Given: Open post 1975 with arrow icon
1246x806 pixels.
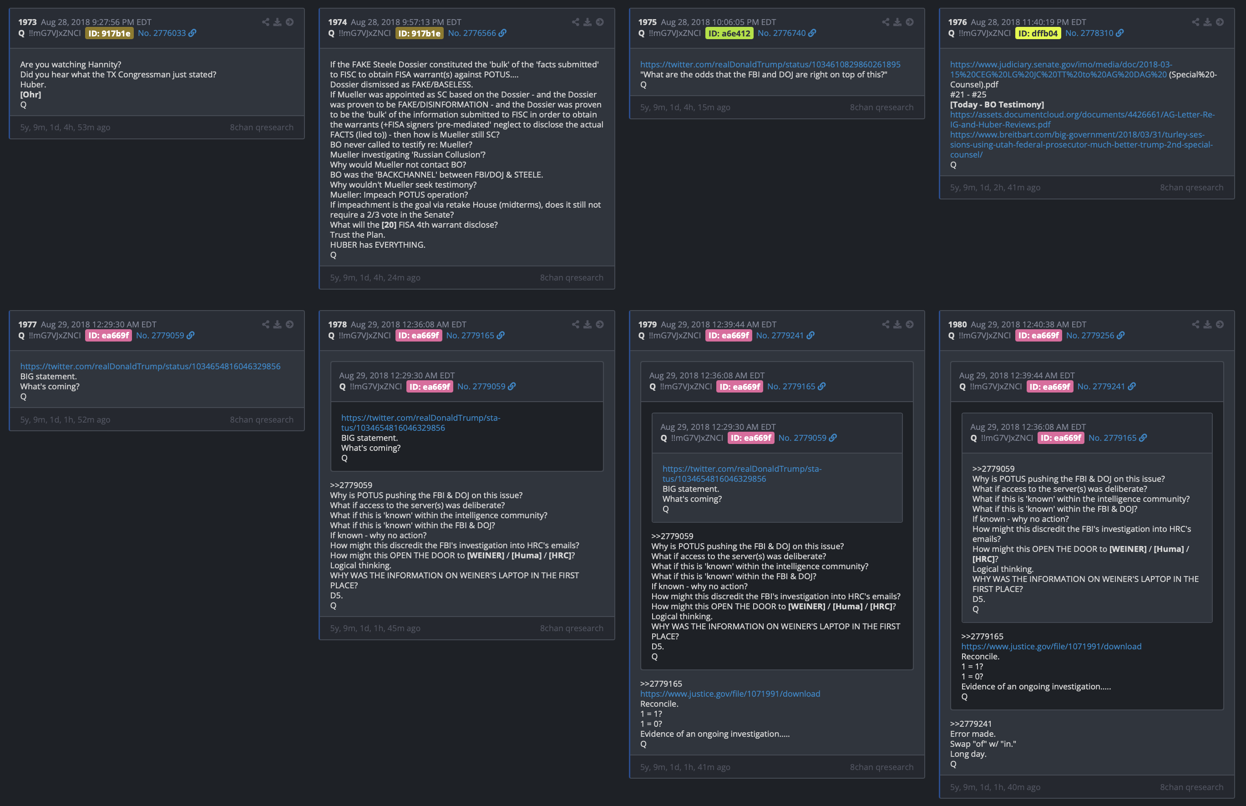Looking at the screenshot, I should (x=910, y=22).
